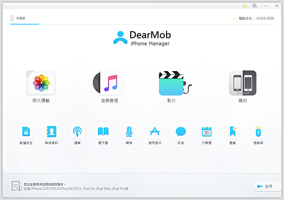Open the Bookmarks (書籤) icon

pyautogui.click(x=232, y=131)
